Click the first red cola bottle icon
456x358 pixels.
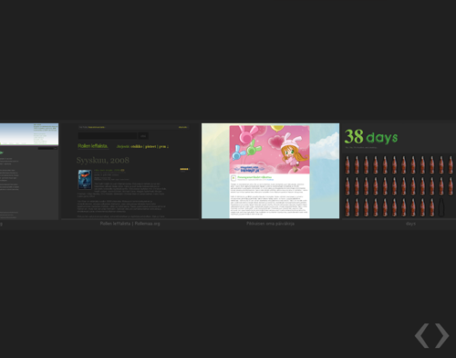[x=347, y=165]
